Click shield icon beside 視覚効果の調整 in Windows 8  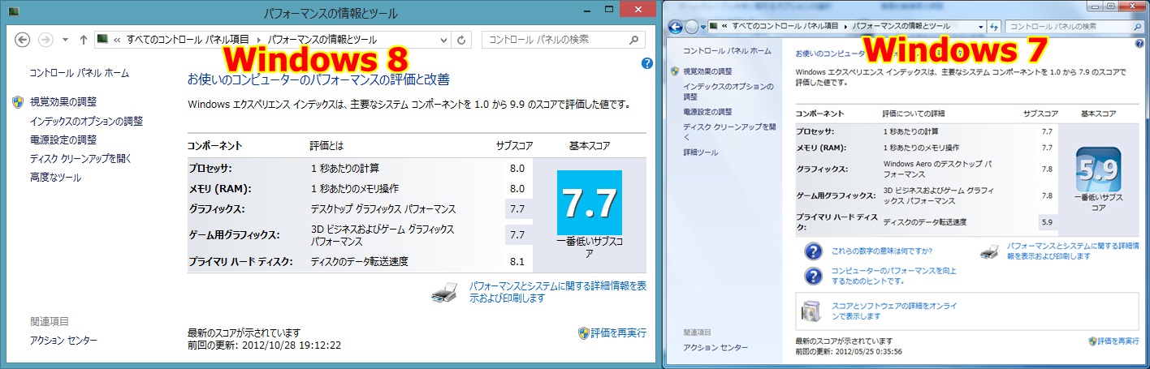[x=19, y=102]
